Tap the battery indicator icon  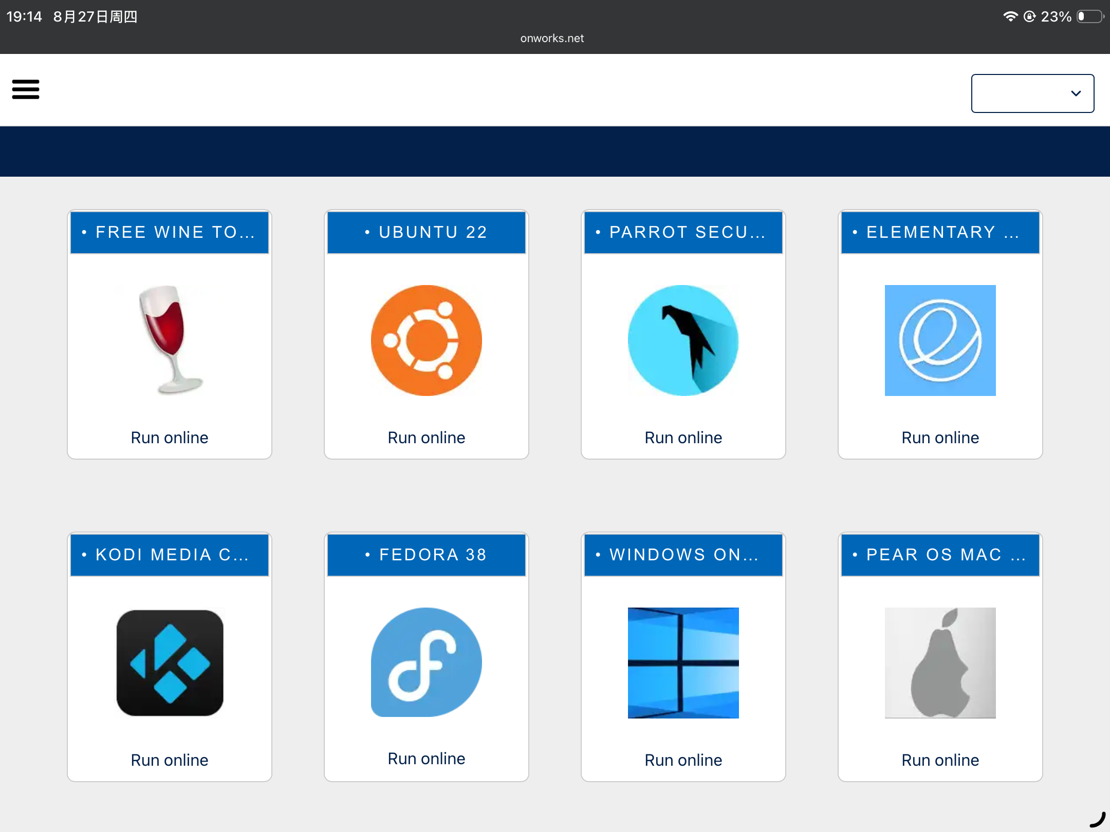point(1090,16)
